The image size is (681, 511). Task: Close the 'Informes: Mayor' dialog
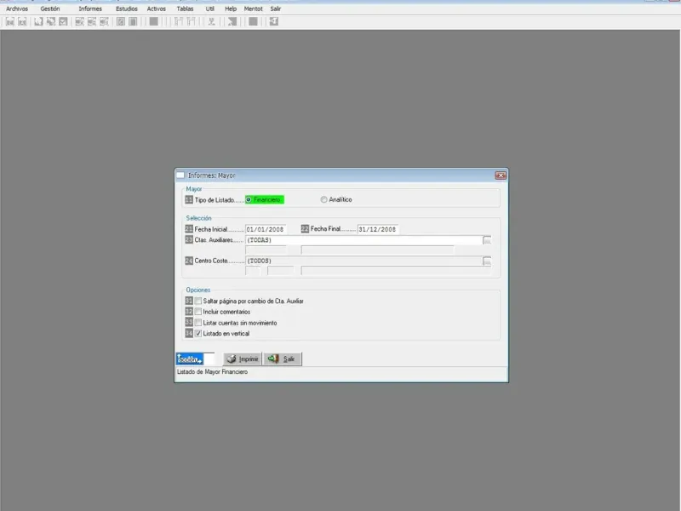(501, 175)
